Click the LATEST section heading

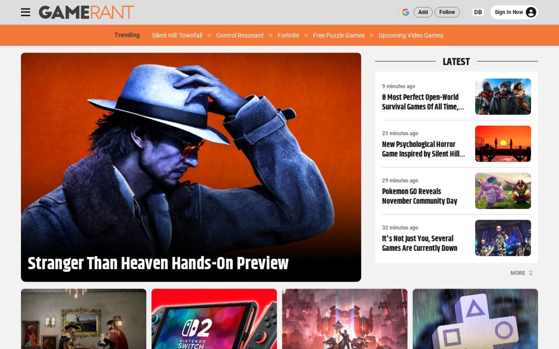(x=456, y=61)
